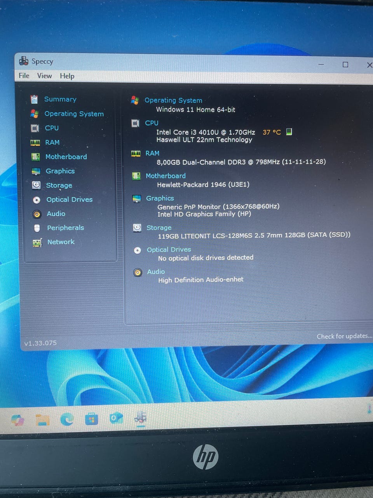This screenshot has width=373, height=498.
Task: Click the Storage drive icon in sidebar
Action: click(x=36, y=185)
